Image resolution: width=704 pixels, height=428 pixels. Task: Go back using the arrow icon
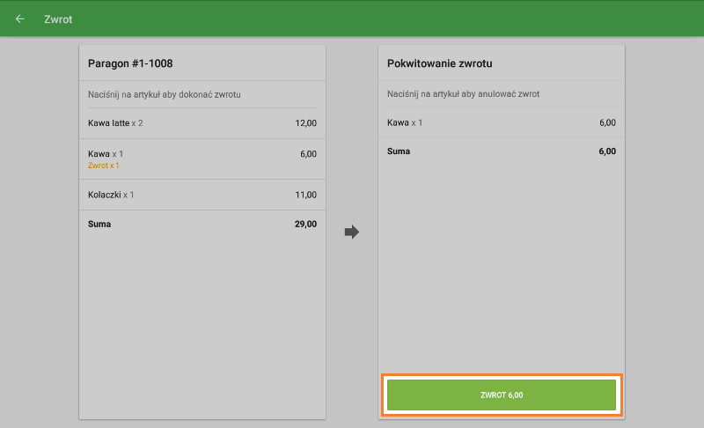(19, 18)
